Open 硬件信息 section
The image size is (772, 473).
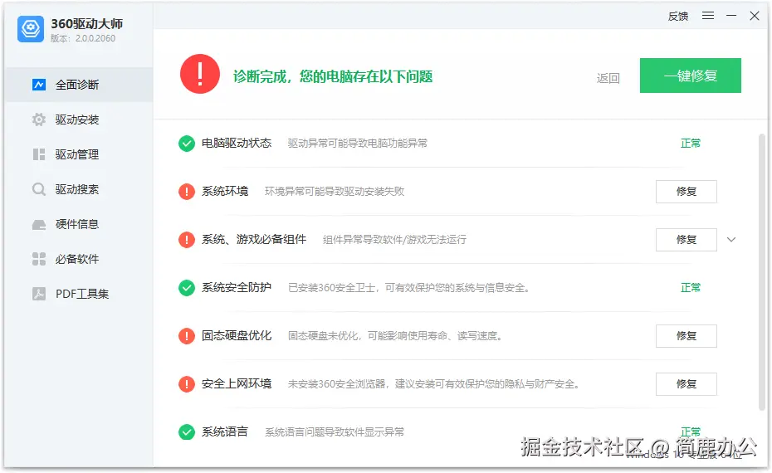pos(79,224)
